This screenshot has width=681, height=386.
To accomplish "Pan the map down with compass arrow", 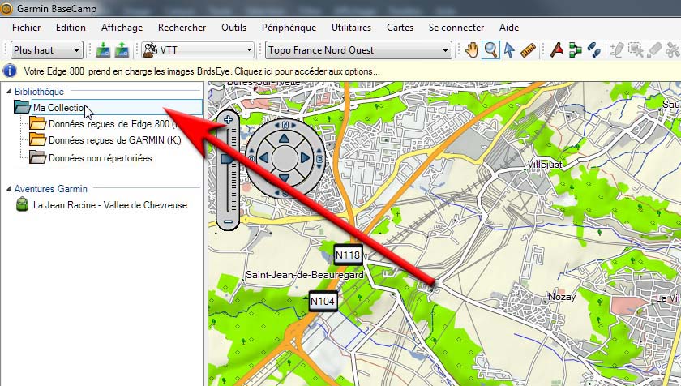I will (284, 177).
